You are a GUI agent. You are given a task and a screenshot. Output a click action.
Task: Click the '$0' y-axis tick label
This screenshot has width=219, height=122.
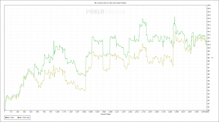[209, 110]
